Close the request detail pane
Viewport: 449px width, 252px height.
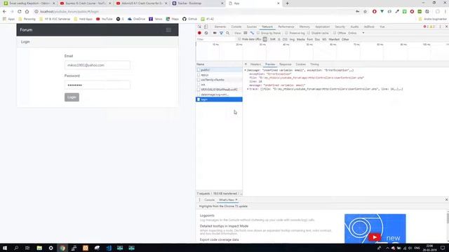point(246,64)
